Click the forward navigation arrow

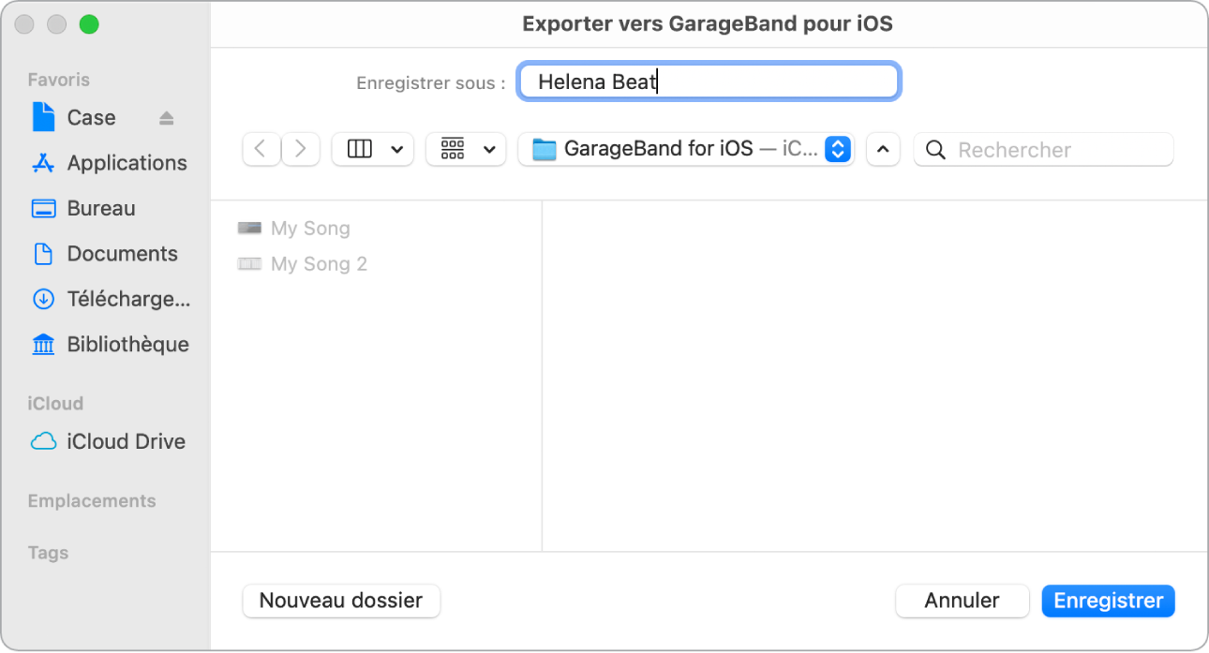click(301, 148)
